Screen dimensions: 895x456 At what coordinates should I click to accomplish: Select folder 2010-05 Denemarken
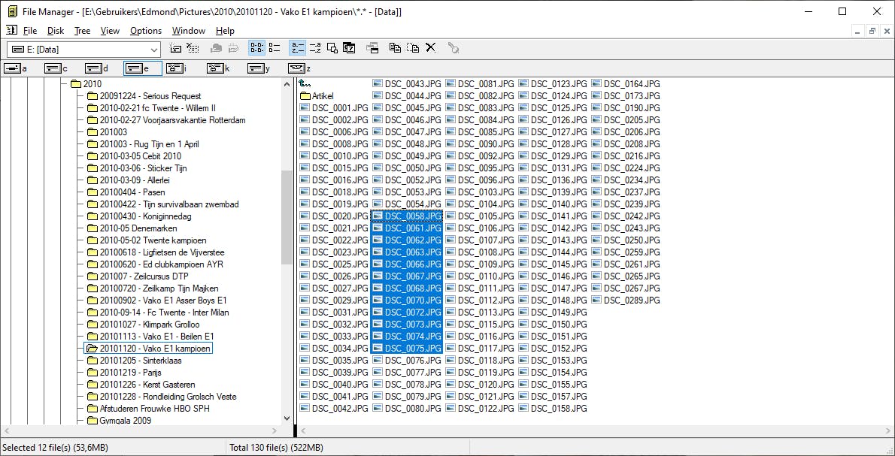(132, 228)
